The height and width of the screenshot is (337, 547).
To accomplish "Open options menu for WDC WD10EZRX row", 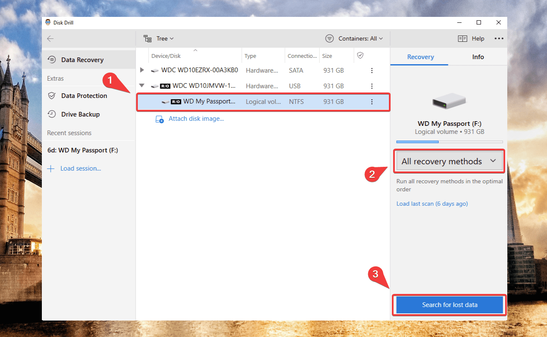I will click(x=372, y=71).
